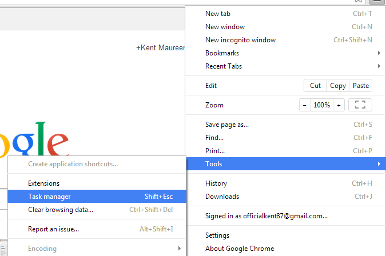The height and width of the screenshot is (256, 386).
Task: Click Signed in as officialkent87@gmail.com entry
Action: (x=285, y=216)
